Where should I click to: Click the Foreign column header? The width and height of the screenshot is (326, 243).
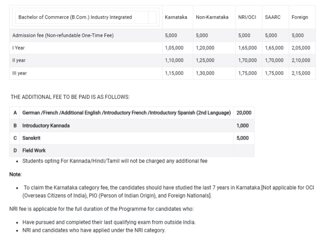[x=300, y=17]
